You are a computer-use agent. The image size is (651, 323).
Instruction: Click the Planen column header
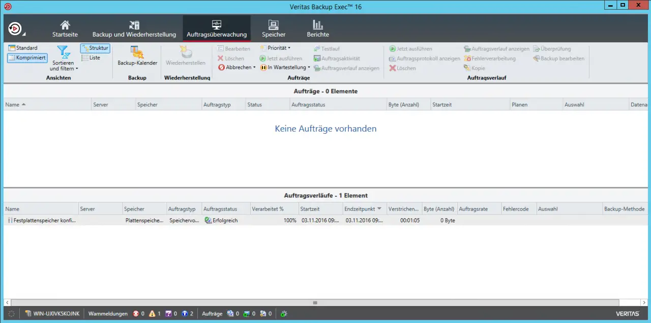pos(537,105)
